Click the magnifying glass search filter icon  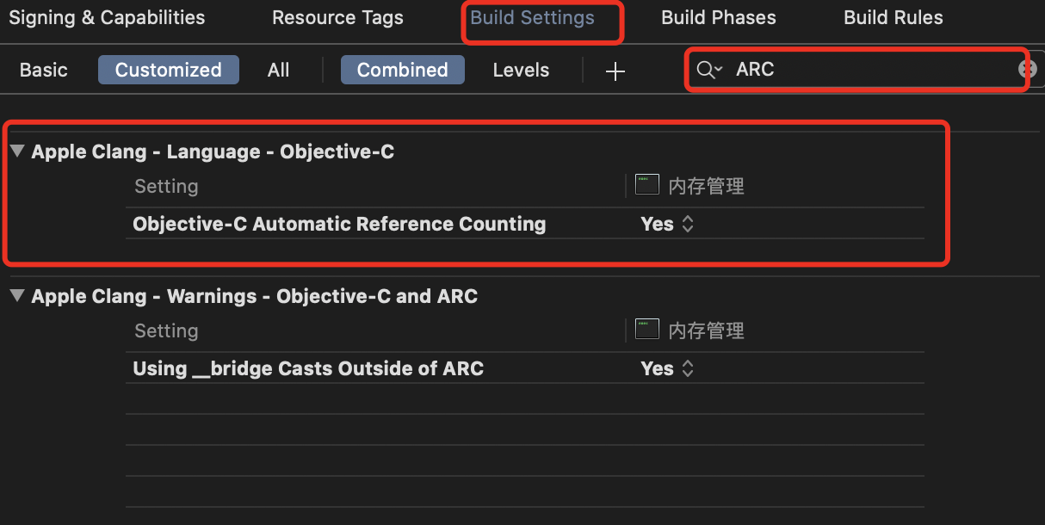[709, 70]
